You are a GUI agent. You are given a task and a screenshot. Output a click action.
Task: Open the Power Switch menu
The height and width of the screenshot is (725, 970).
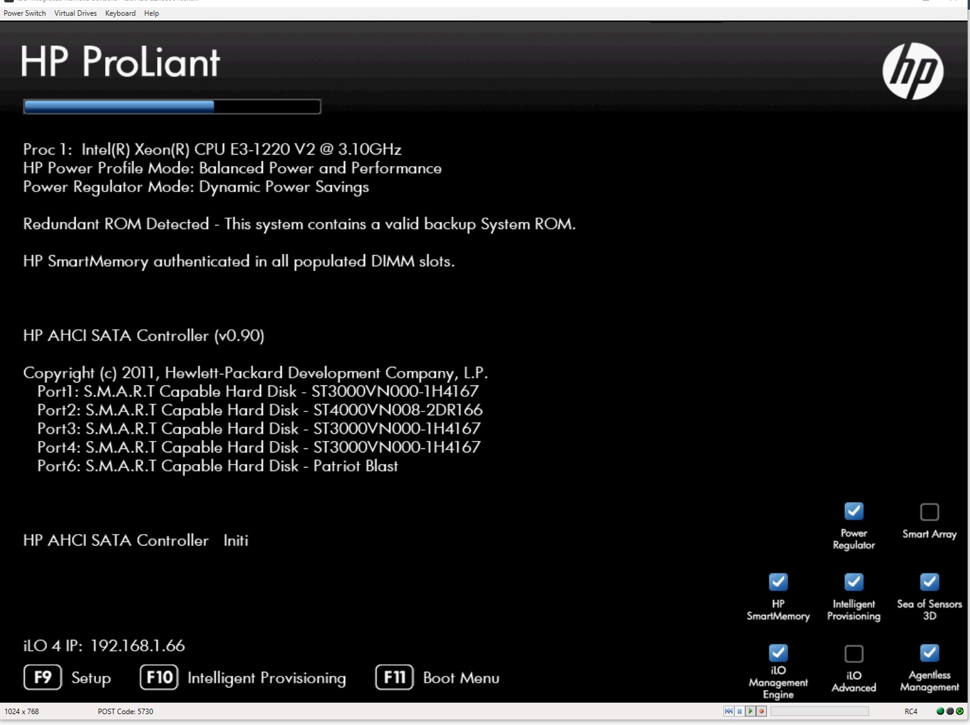tap(25, 13)
